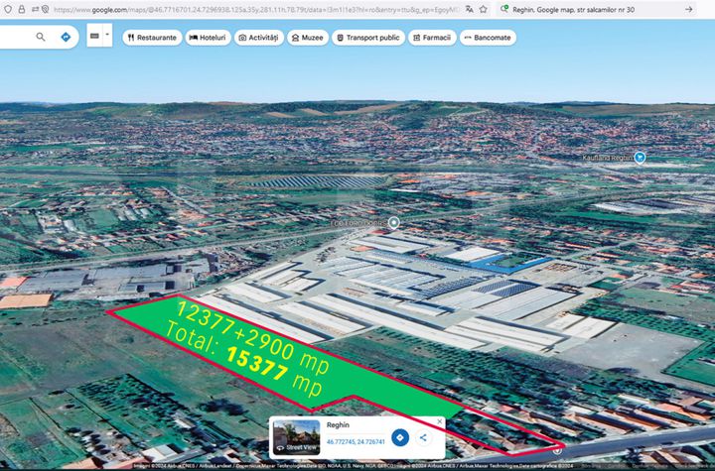
Task: Click the search magnifier icon
Action: click(x=41, y=37)
